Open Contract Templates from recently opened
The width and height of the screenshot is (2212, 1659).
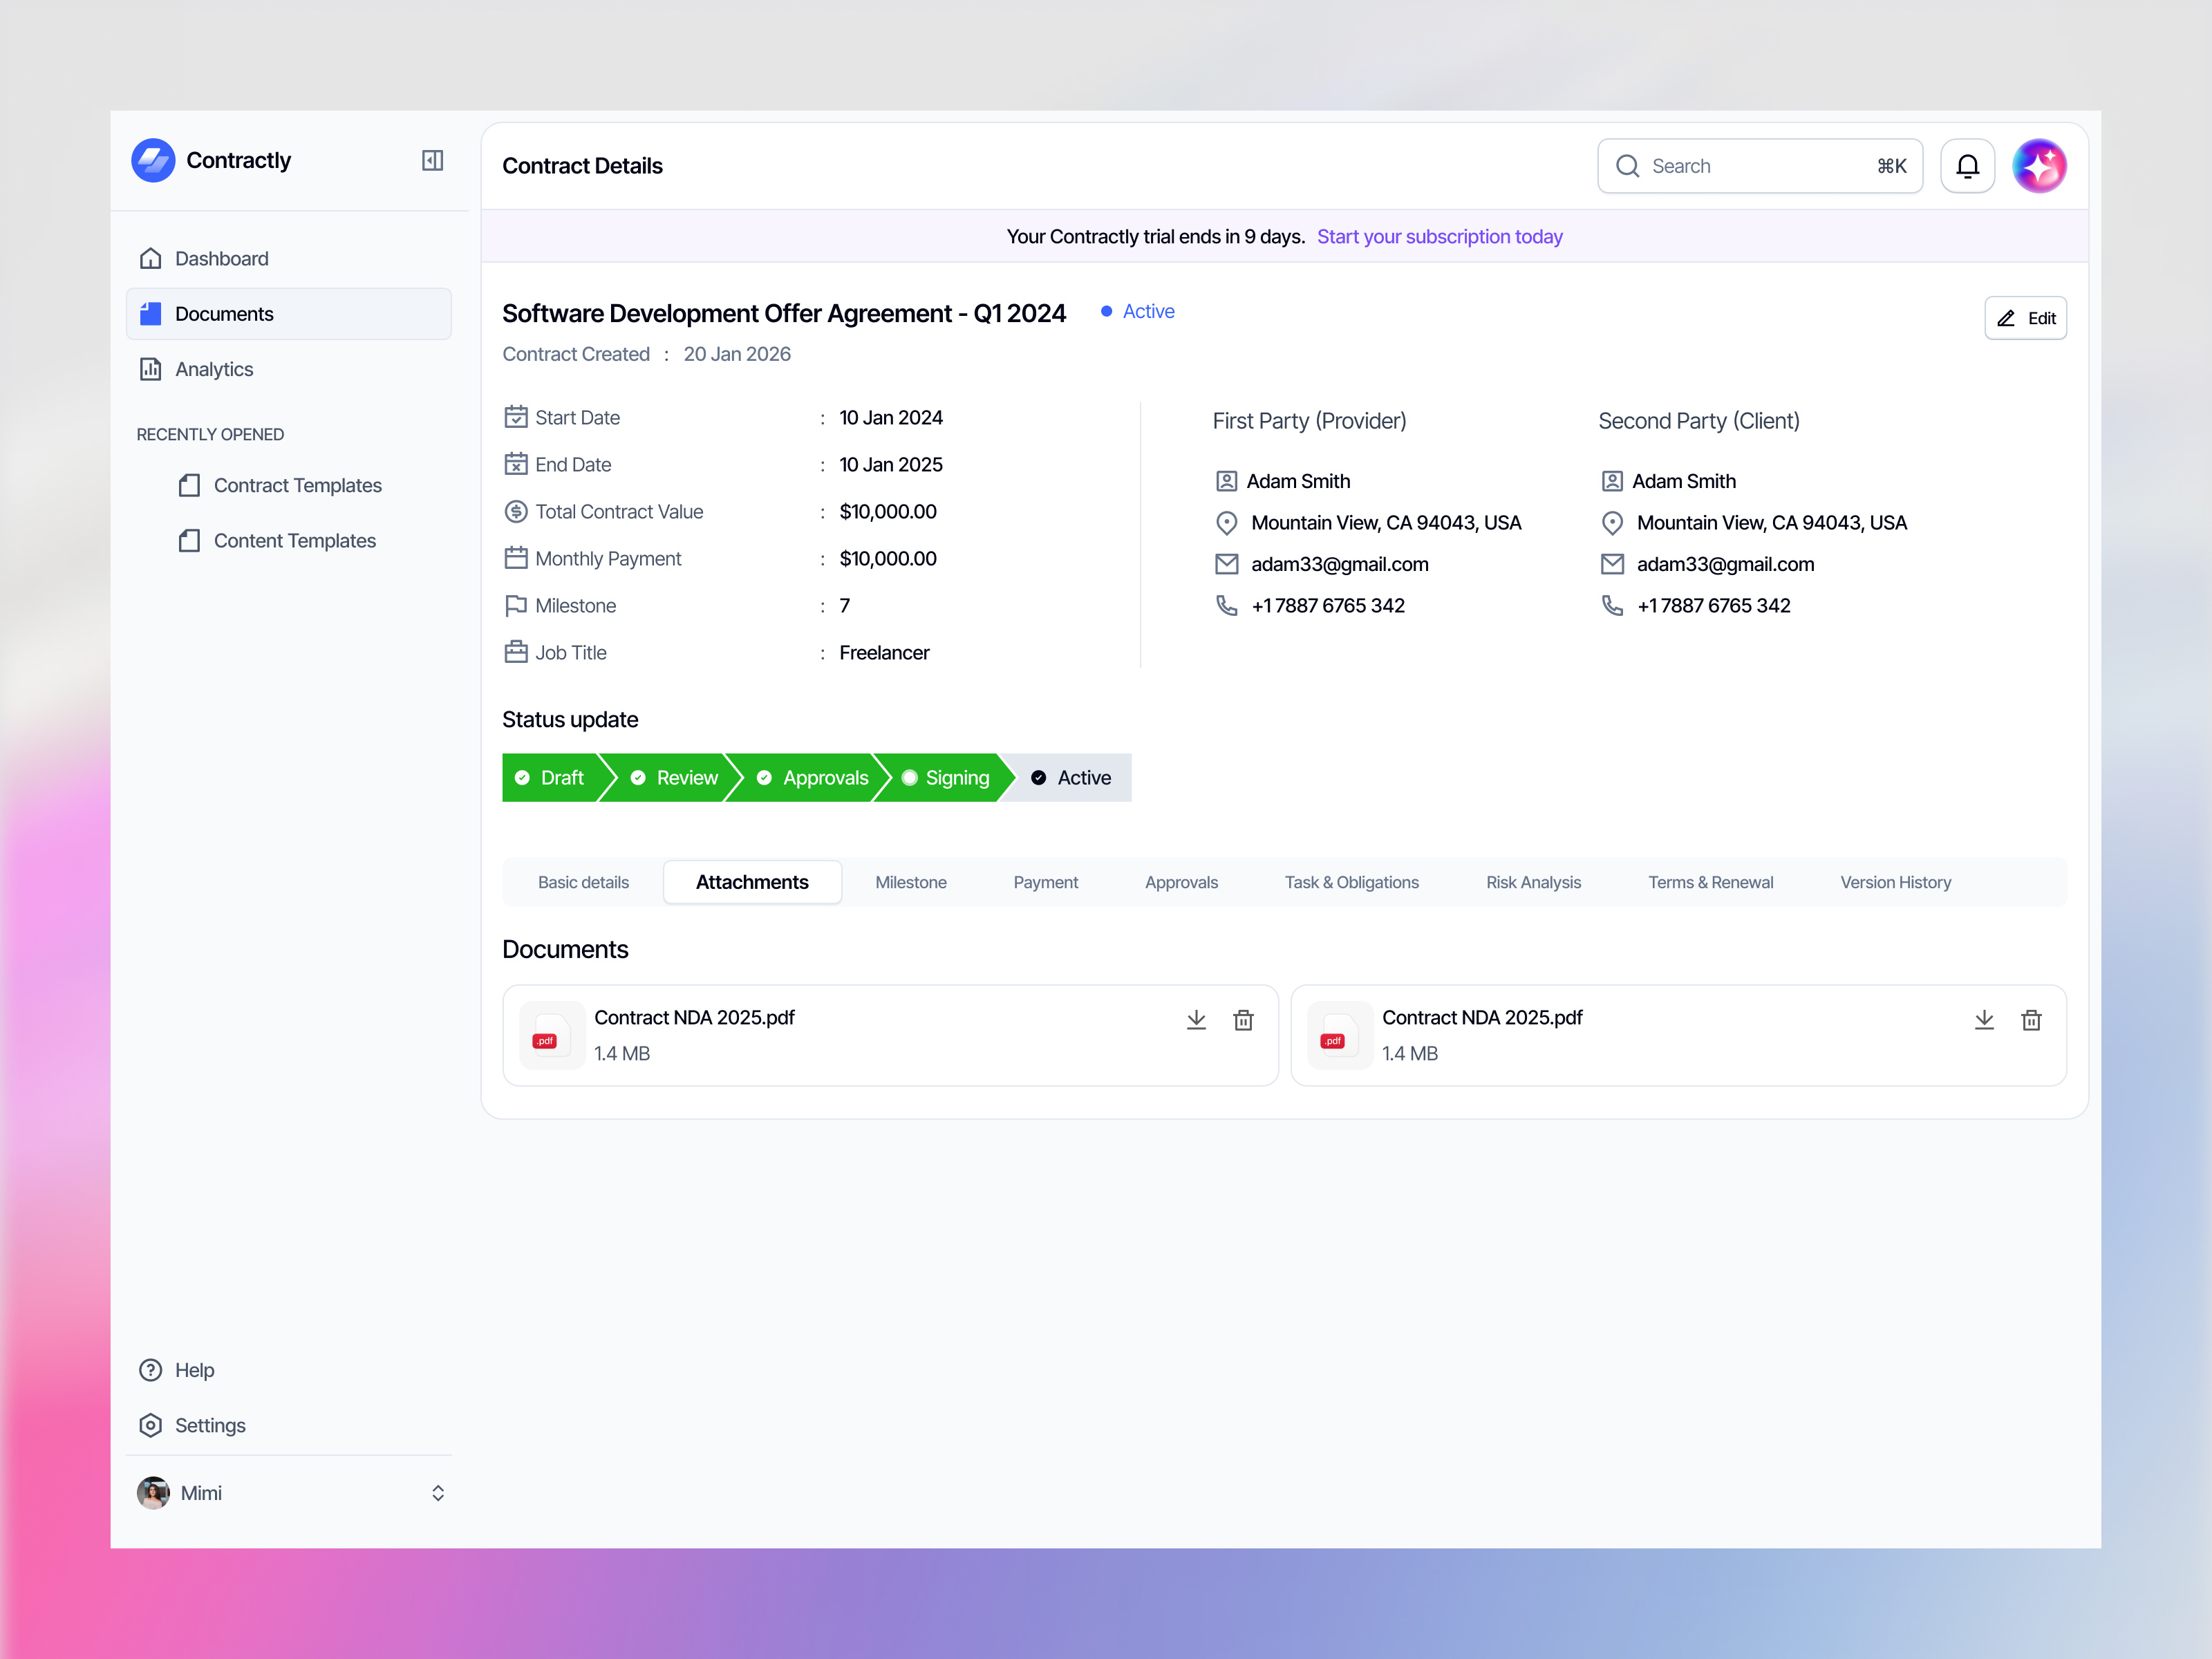pyautogui.click(x=280, y=485)
